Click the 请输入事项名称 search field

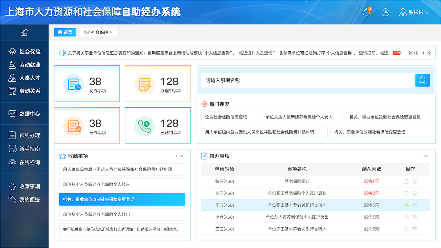(307, 80)
